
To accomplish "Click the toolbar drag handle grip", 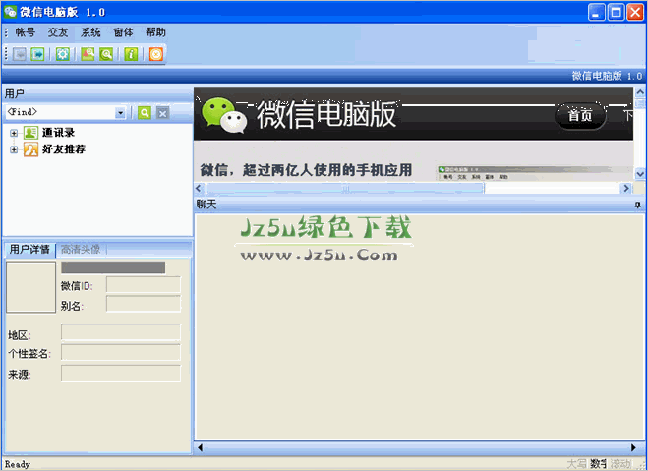I will pos(6,54).
